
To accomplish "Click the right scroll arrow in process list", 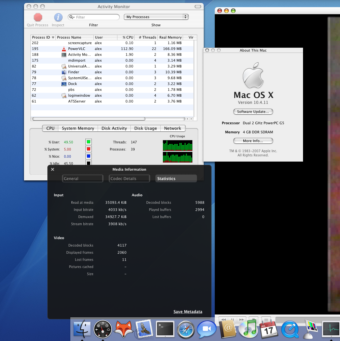I will coord(191,119).
